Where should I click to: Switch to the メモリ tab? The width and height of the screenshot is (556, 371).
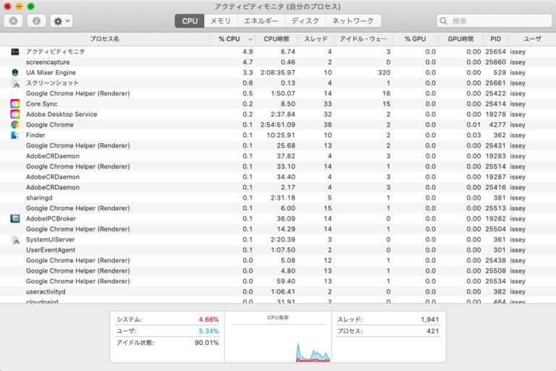point(221,21)
